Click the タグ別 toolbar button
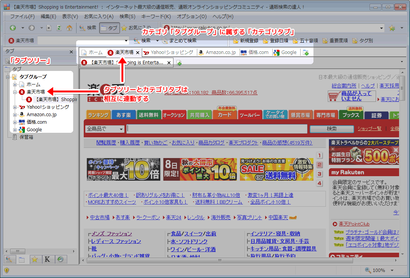 (362, 40)
